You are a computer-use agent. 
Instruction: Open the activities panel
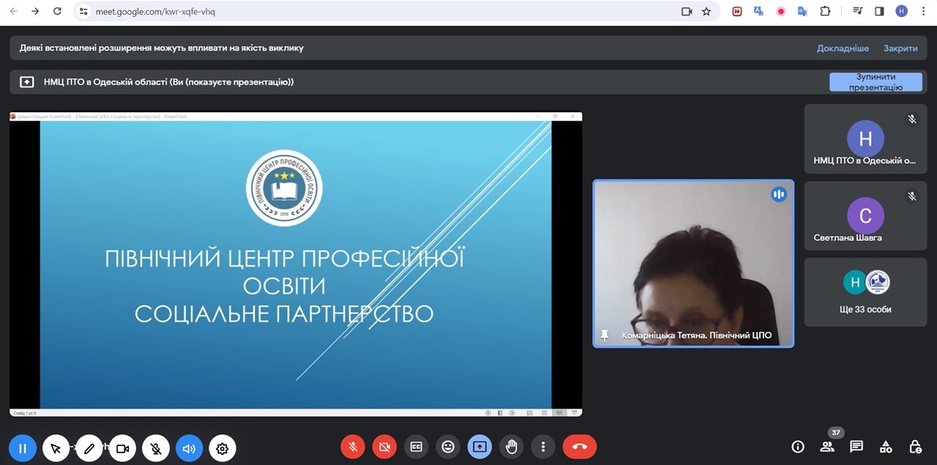(886, 447)
